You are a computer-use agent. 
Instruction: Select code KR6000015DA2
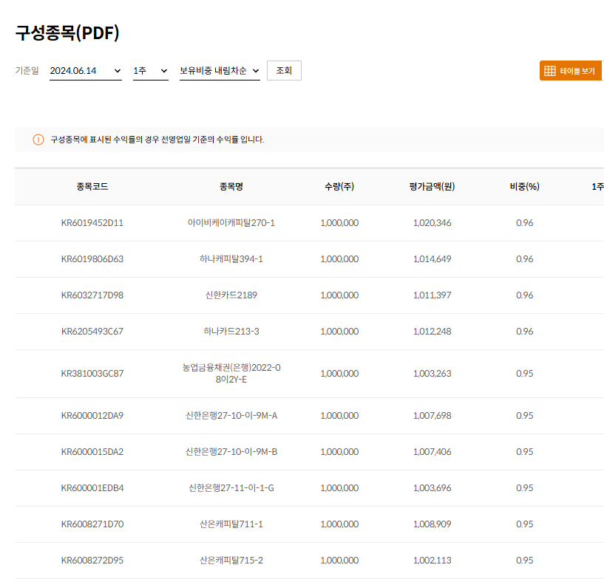point(92,452)
